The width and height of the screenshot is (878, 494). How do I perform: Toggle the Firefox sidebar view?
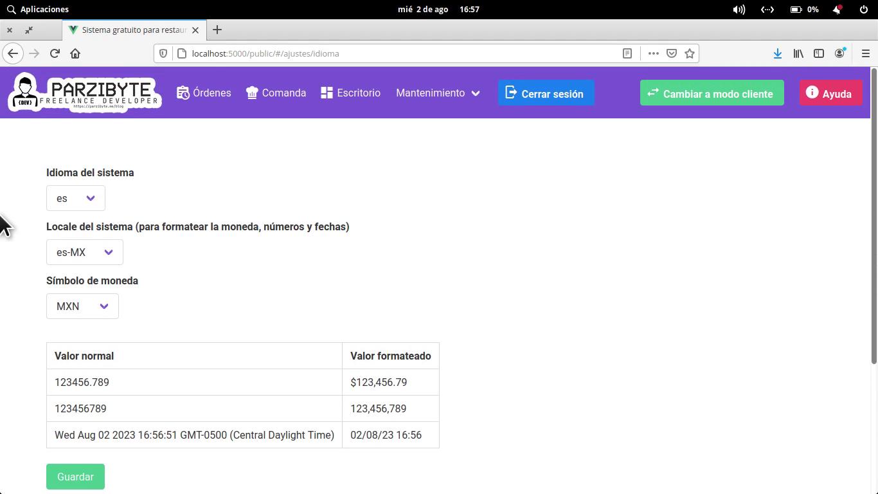click(x=819, y=53)
